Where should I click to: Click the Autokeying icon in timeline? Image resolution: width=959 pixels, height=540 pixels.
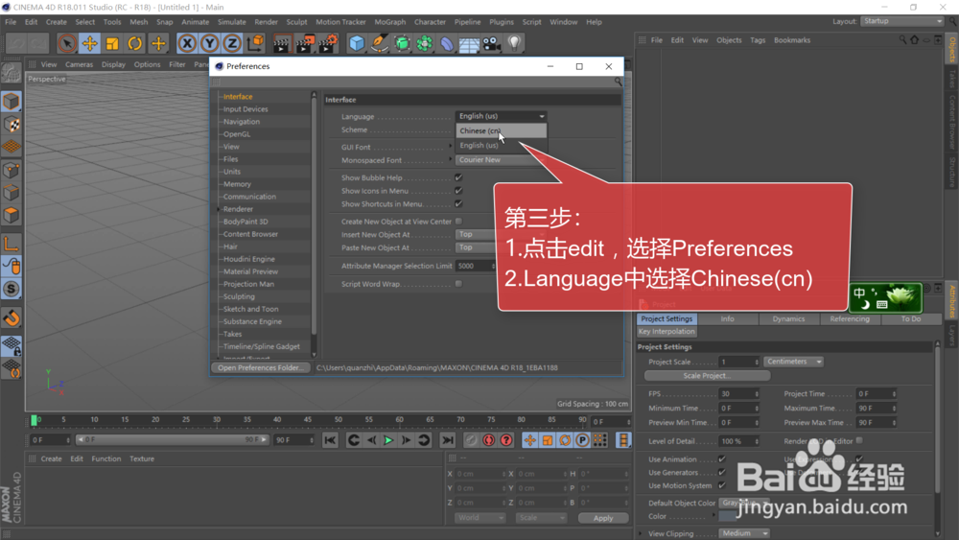489,440
